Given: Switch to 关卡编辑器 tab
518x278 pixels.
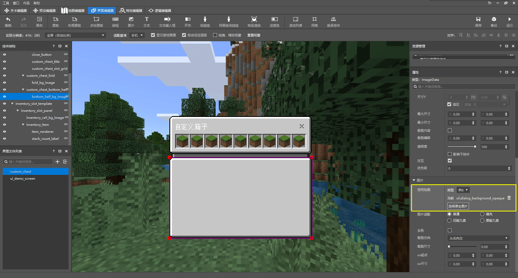Looking at the screenshot, I should [15, 11].
